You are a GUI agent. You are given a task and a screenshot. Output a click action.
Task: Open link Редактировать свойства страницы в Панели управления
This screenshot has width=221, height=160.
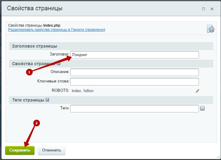pos(57,30)
